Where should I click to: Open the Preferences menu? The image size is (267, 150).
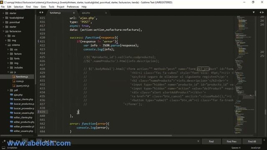point(73,7)
